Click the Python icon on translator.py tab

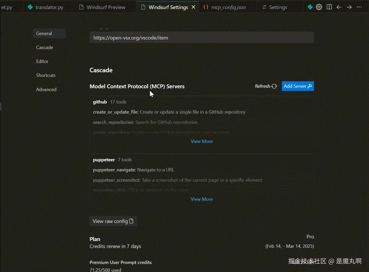tap(30, 7)
